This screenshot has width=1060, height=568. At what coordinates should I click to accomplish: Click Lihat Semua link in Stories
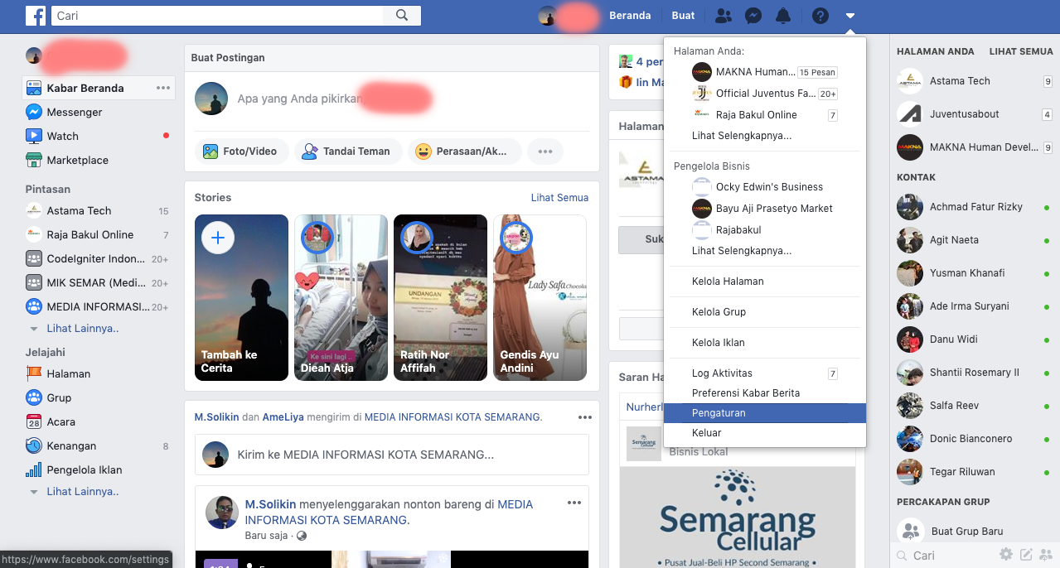click(559, 197)
